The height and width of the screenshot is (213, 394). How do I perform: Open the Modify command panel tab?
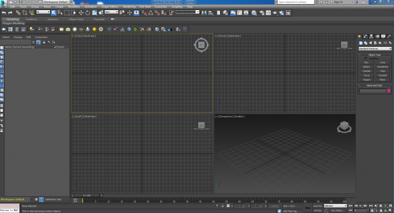(365, 37)
